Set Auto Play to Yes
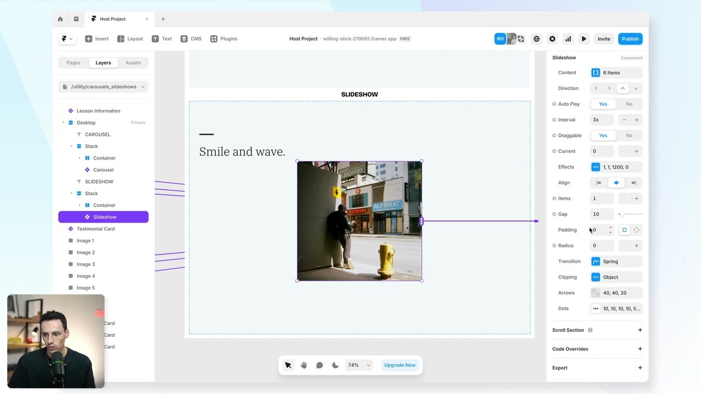Screen dimensions: 701x394 pos(603,104)
